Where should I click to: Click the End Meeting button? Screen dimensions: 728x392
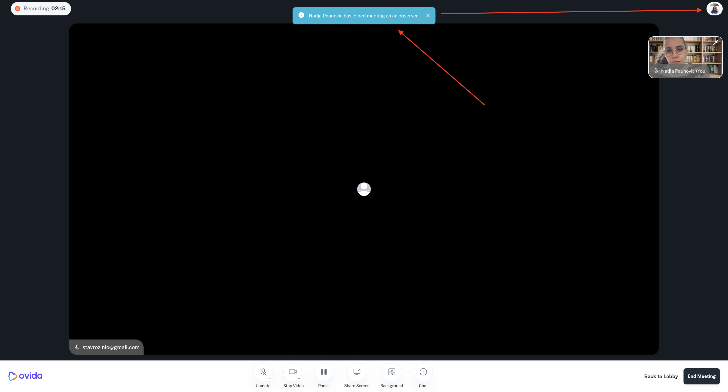click(x=701, y=376)
